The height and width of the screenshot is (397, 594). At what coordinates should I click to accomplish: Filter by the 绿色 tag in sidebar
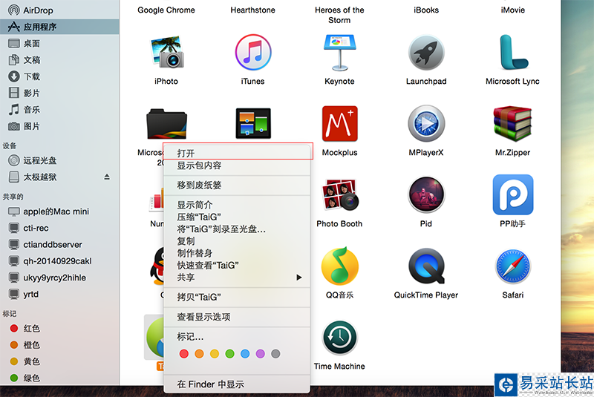[x=59, y=378]
